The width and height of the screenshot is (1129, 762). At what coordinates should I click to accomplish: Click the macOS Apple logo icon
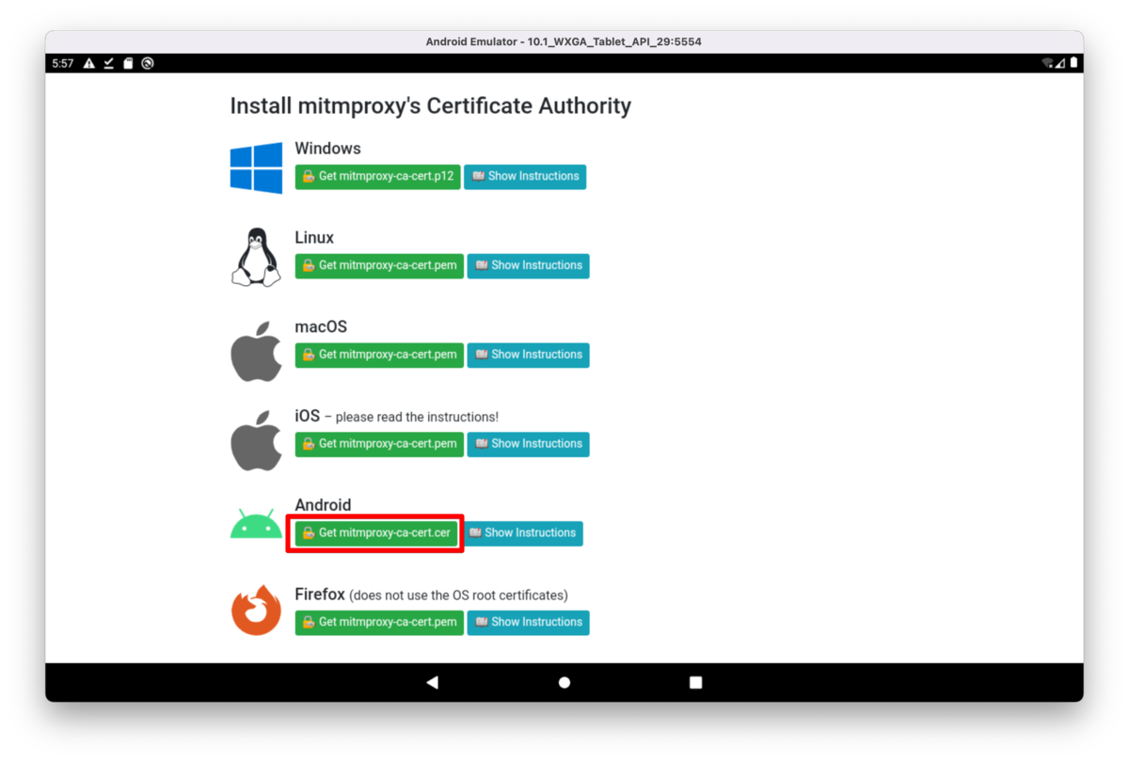click(x=256, y=351)
